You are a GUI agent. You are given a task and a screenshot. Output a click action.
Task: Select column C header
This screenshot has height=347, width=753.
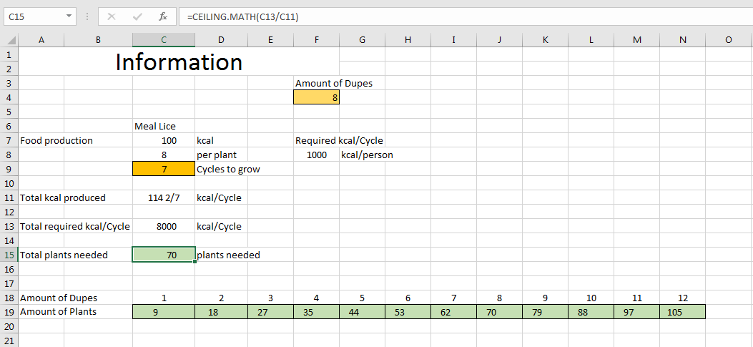point(163,40)
